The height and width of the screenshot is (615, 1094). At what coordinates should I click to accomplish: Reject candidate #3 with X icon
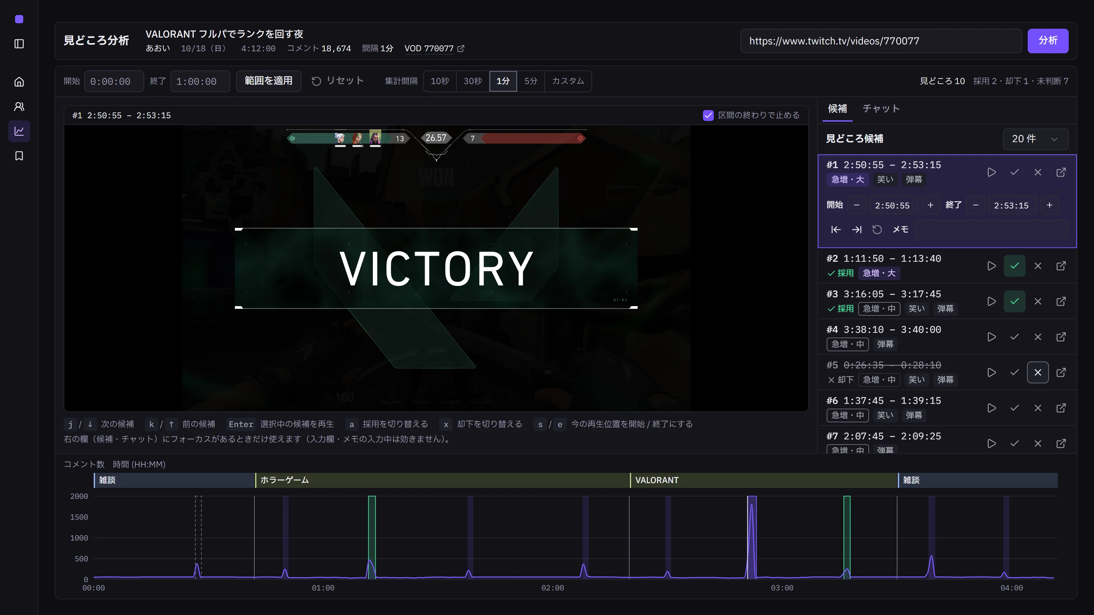point(1038,301)
